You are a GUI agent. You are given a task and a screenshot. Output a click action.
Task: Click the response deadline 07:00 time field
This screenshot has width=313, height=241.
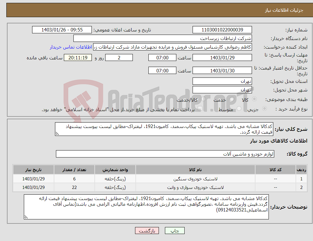click(x=162, y=58)
